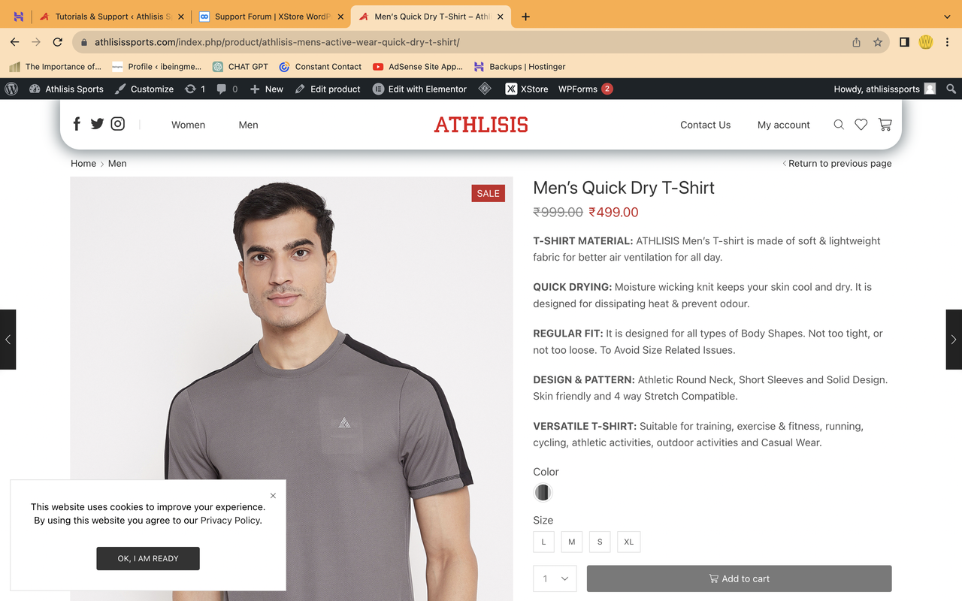
Task: Click Add to cart button
Action: 739,578
